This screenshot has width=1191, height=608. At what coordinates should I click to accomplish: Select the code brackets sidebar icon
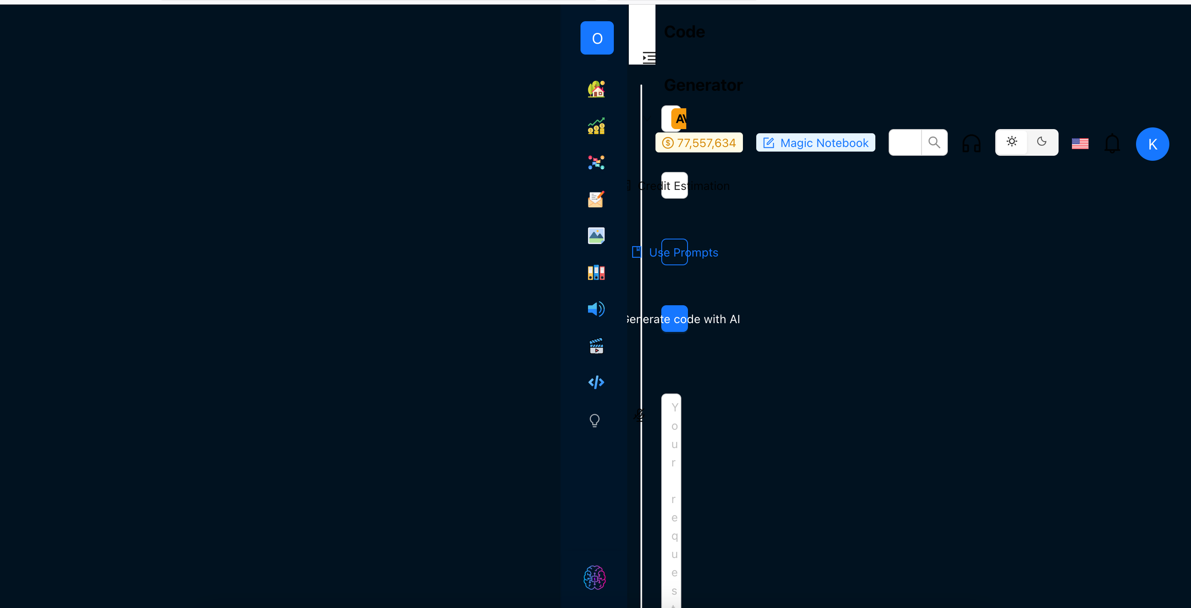tap(596, 382)
